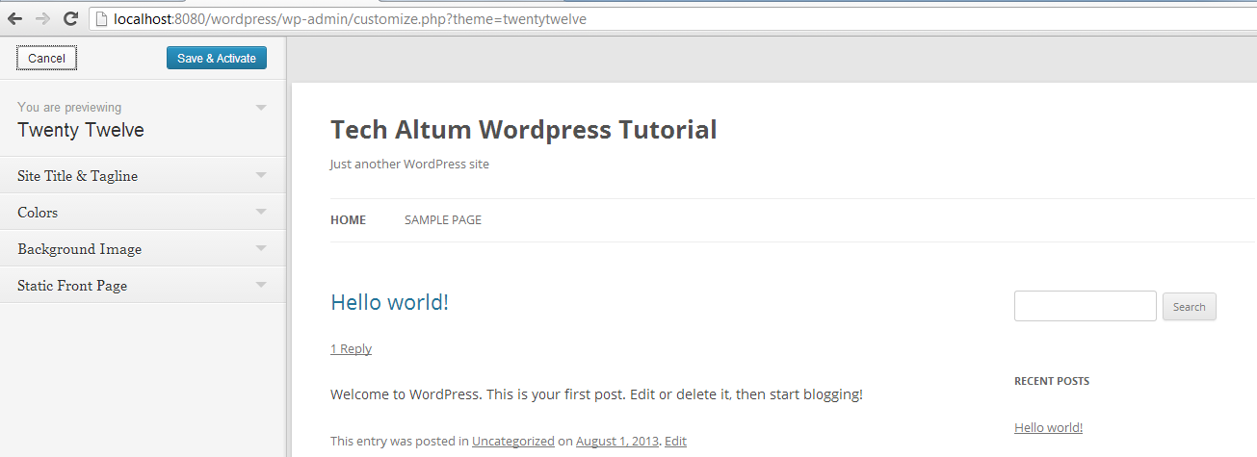Screen dimensions: 1257x457
Task: Click the browser forward arrow
Action: pos(42,18)
